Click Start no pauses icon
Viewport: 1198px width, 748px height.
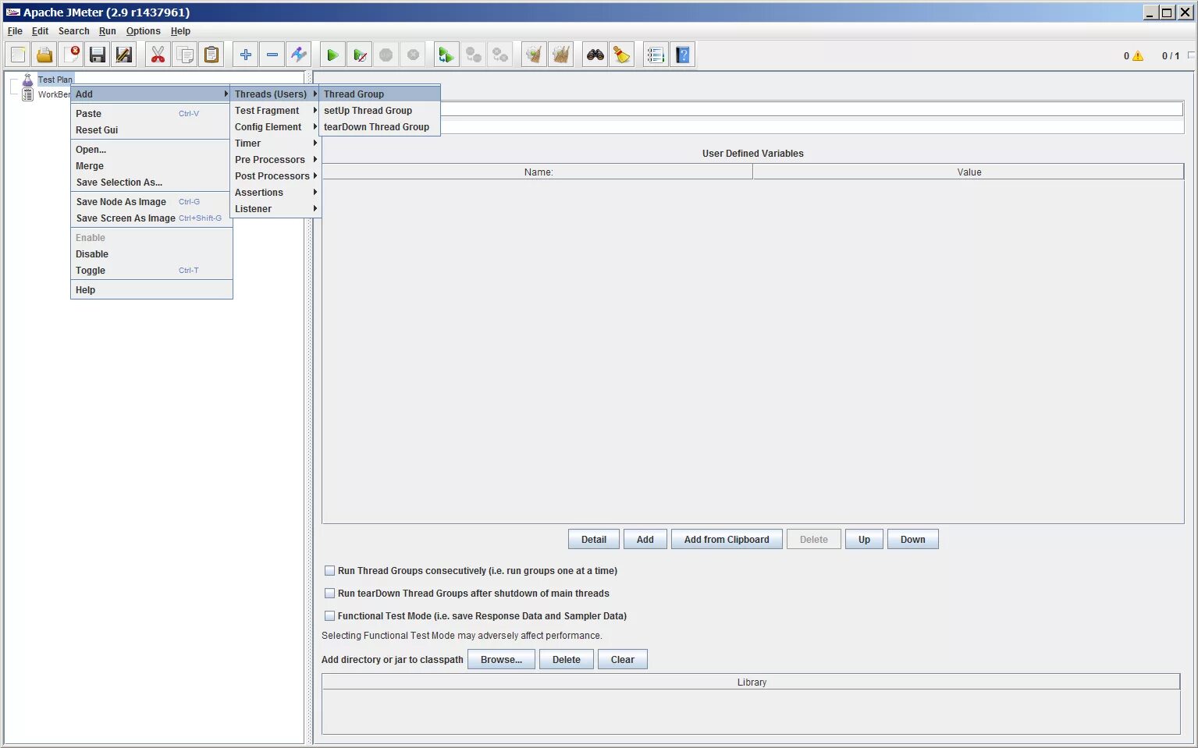coord(360,55)
